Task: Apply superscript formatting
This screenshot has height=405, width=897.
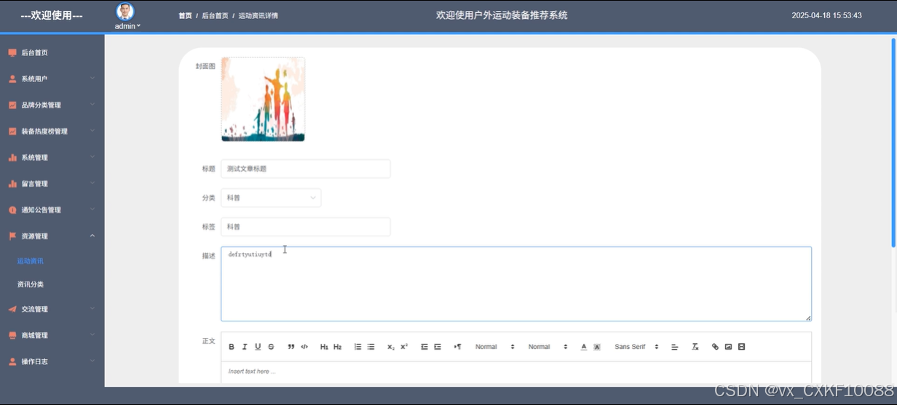Action: pyautogui.click(x=404, y=347)
